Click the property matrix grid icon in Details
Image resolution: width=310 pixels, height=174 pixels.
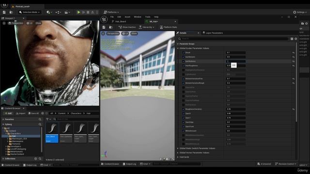pyautogui.click(x=292, y=39)
